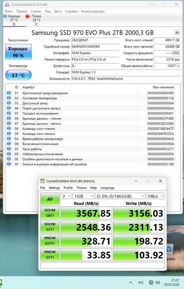Click the status orb of Команды хост-чтения row
184x289 pixels.
(x=9, y=129)
